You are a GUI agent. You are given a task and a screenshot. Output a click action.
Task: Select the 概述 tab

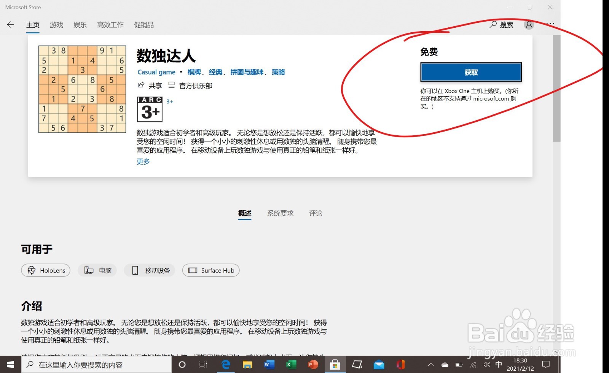tap(245, 213)
